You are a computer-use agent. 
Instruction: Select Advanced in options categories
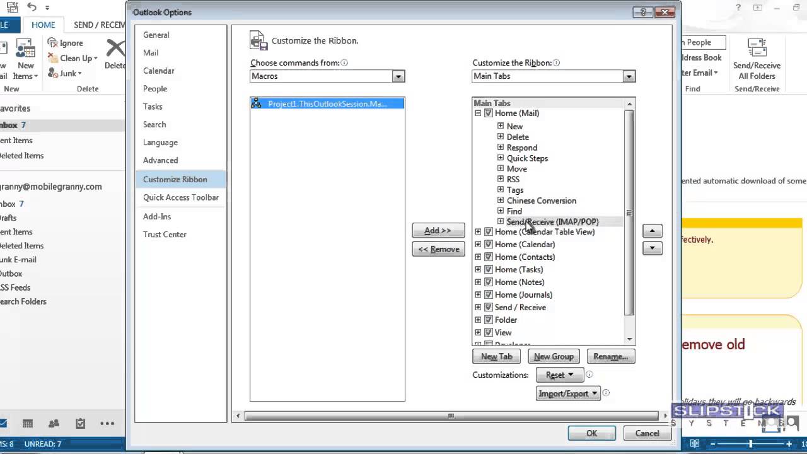[x=160, y=160]
